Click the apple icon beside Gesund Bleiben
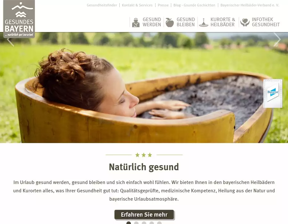This screenshot has width=288, height=224. click(170, 22)
